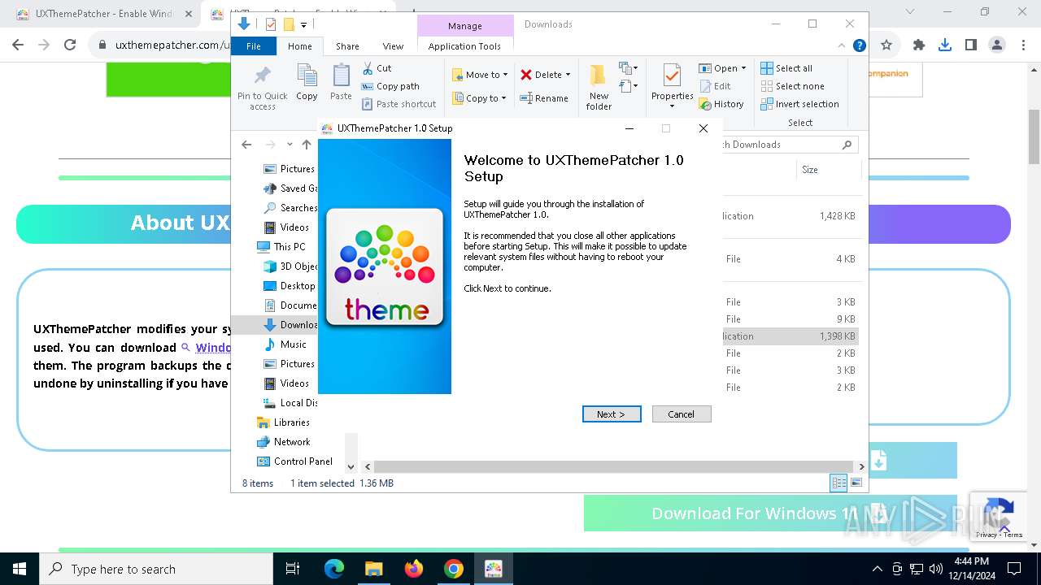The width and height of the screenshot is (1041, 585).
Task: Cancel the UXThemePatcher Setup wizard
Action: [x=682, y=414]
